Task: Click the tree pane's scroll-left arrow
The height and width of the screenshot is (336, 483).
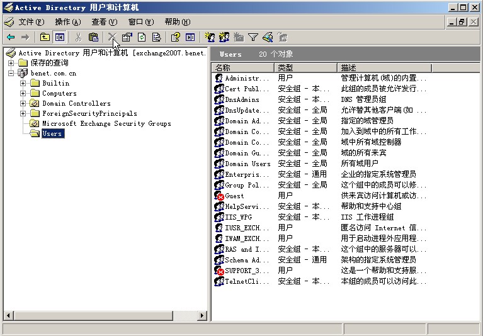Action: click(x=8, y=315)
